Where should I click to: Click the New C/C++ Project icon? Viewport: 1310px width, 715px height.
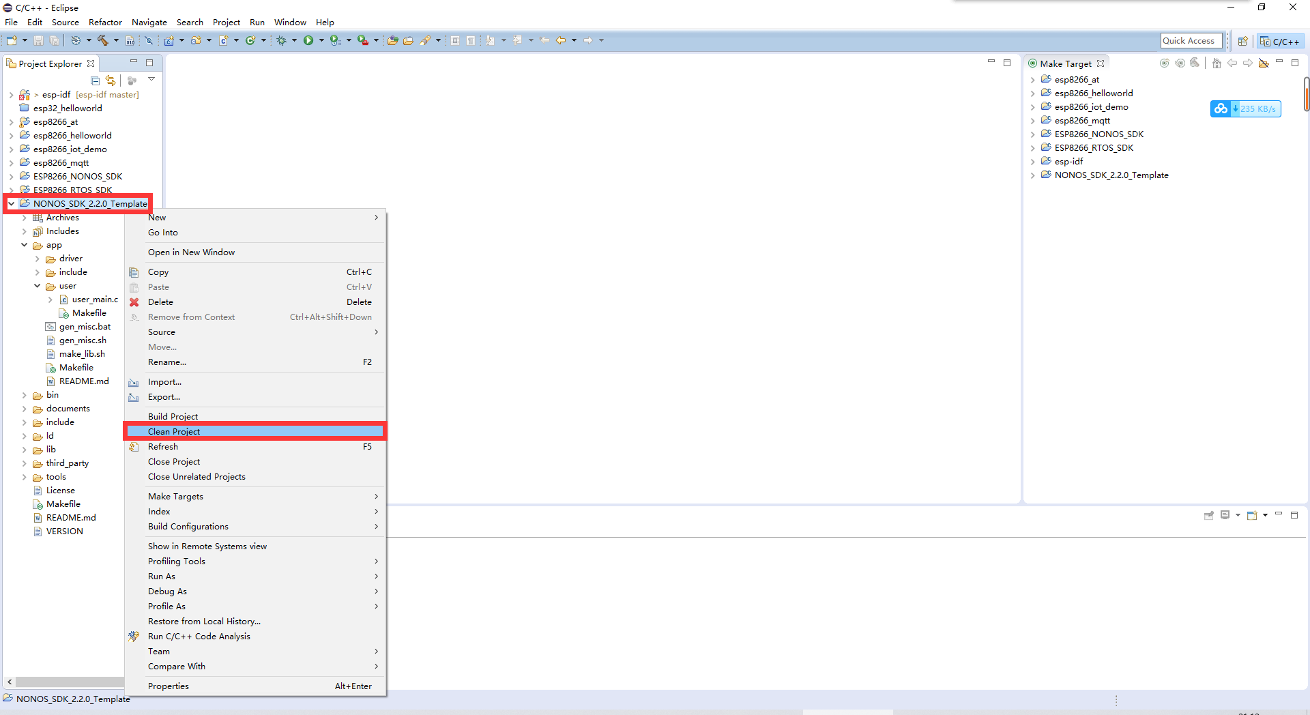click(x=169, y=40)
